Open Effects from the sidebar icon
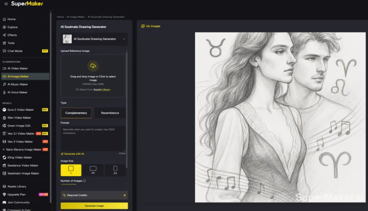 4,35
